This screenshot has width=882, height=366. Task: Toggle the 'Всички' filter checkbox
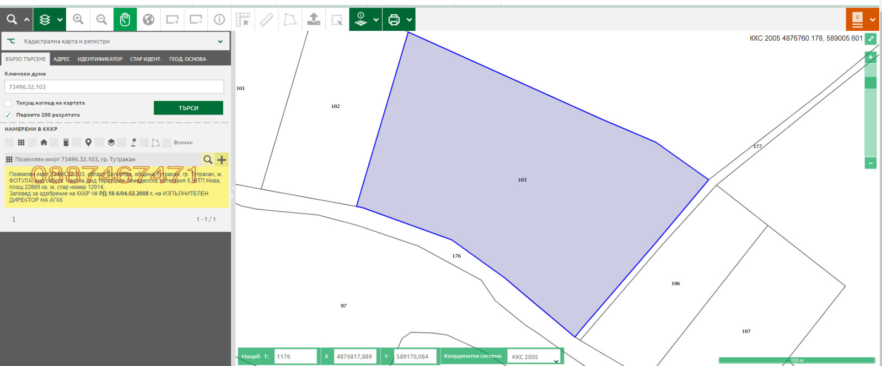[x=166, y=143]
